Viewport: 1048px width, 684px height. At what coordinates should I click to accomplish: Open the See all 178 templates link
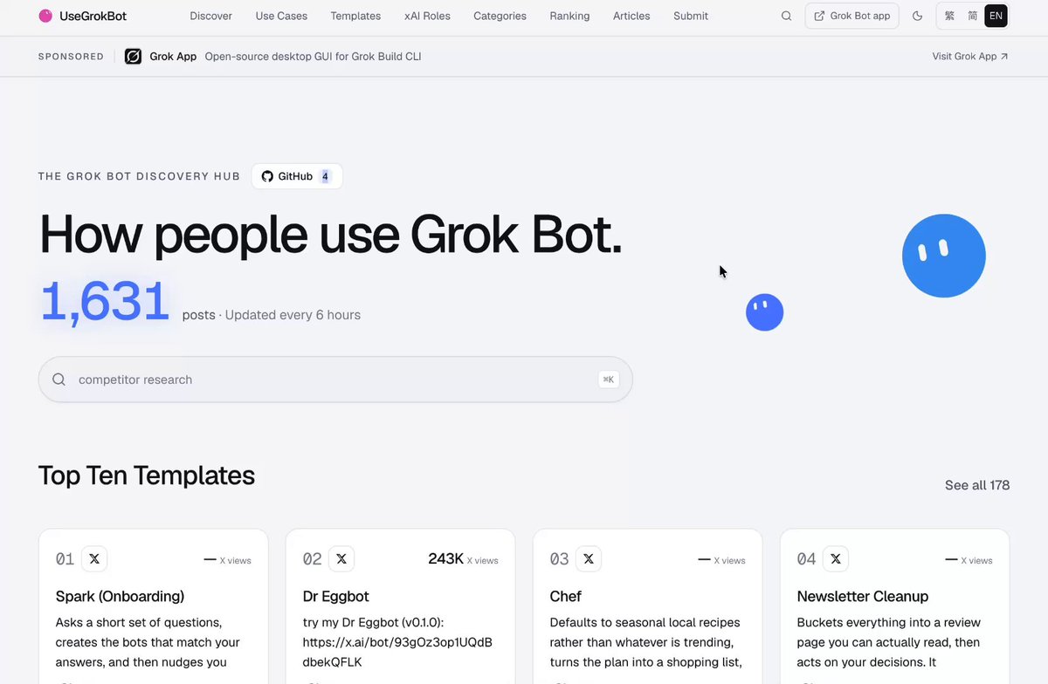coord(977,485)
